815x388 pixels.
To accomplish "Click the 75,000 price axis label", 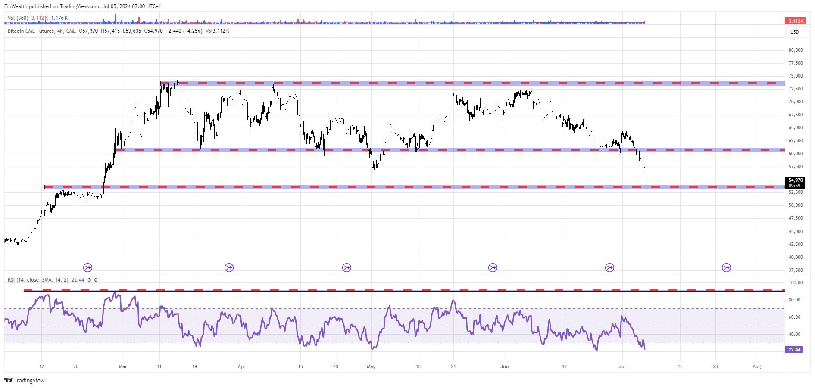I will (796, 76).
